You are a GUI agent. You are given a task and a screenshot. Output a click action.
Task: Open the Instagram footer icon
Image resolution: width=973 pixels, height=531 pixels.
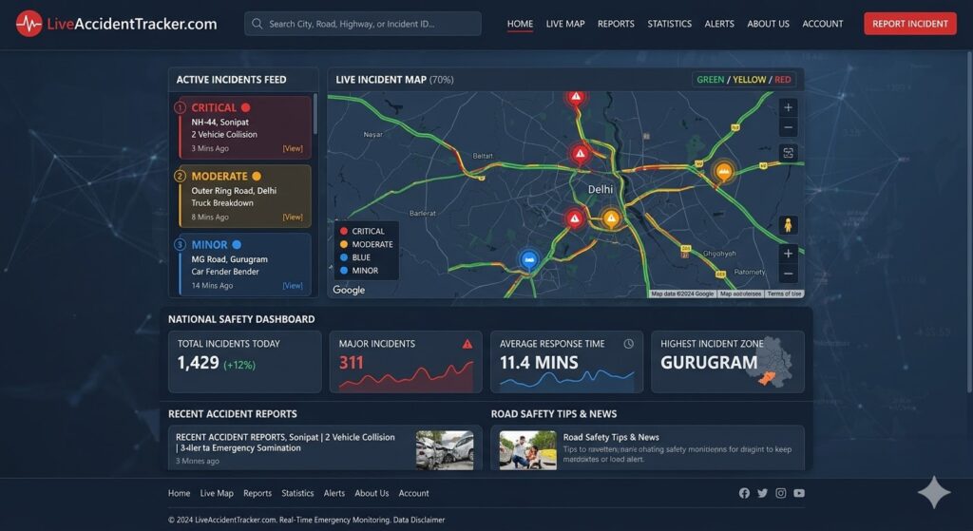781,493
